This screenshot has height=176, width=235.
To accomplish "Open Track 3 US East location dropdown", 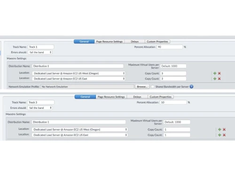I will (79, 135).
